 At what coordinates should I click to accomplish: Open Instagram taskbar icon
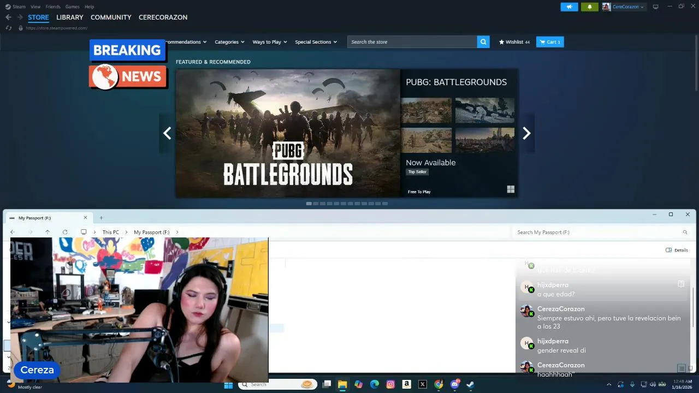coord(390,384)
